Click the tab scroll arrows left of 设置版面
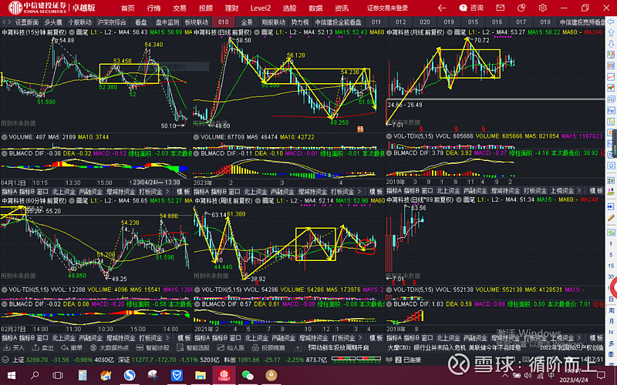 [x=6, y=22]
